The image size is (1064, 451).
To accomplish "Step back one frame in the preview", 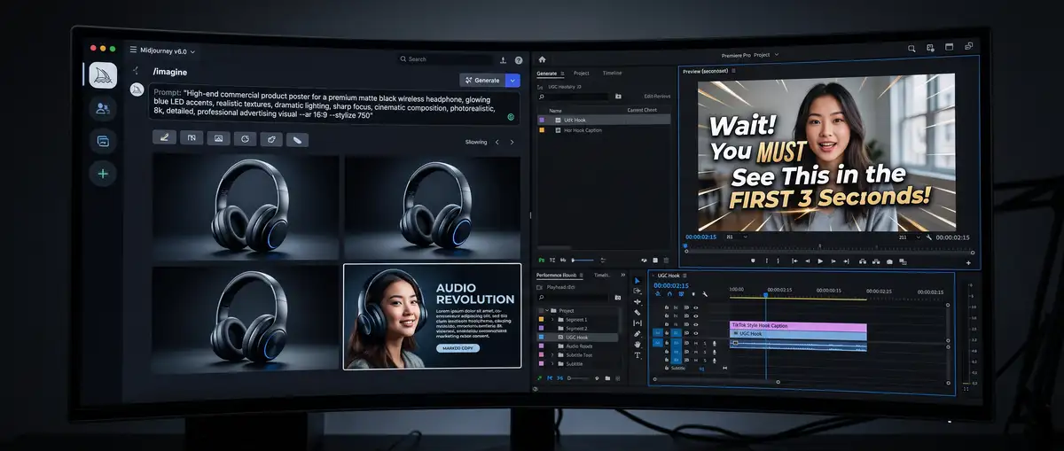I will [807, 261].
